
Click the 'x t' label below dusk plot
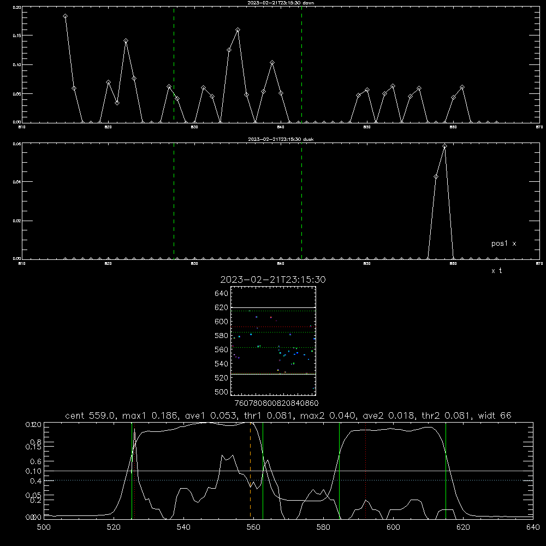tap(496, 271)
